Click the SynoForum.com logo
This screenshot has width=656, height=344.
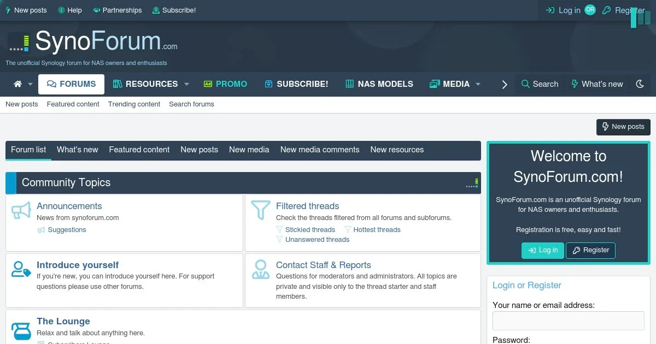click(93, 41)
